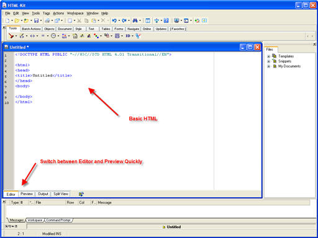Image resolution: width=318 pixels, height=238 pixels.
Task: Click the Cut scissors icon
Action: (79, 20)
